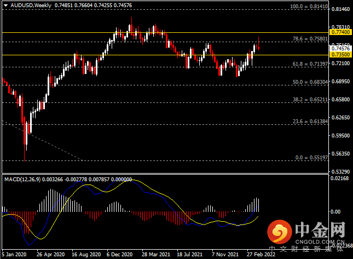Select the yellow 0.73500 price label

pyautogui.click(x=340, y=55)
